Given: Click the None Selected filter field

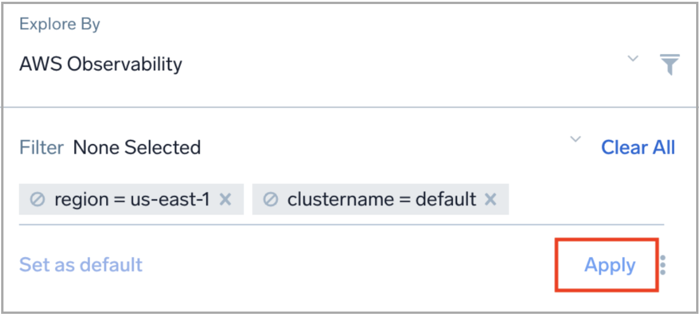Looking at the screenshot, I should point(137,148).
